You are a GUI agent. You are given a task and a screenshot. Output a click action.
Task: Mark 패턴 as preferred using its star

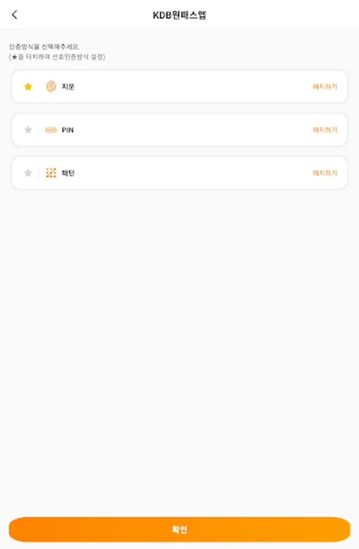point(27,172)
